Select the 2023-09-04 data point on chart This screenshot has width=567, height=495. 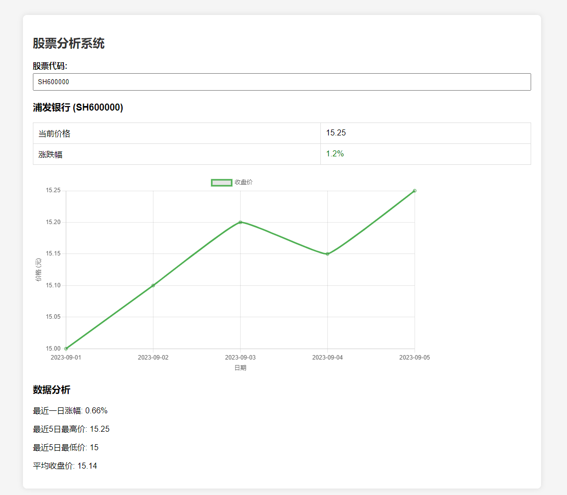tap(328, 254)
